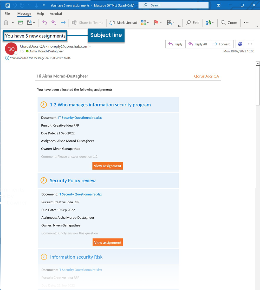
Task: Open Quick Access Toolbar customize dropdown
Action: click(44, 5)
